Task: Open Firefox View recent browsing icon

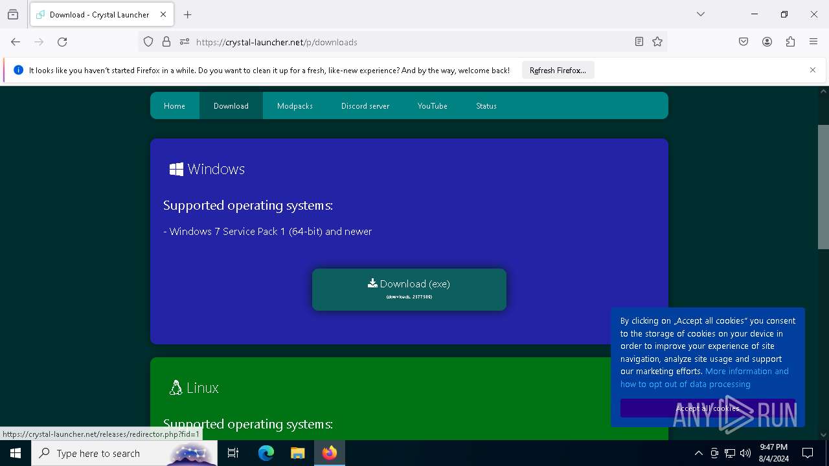Action: [13, 14]
